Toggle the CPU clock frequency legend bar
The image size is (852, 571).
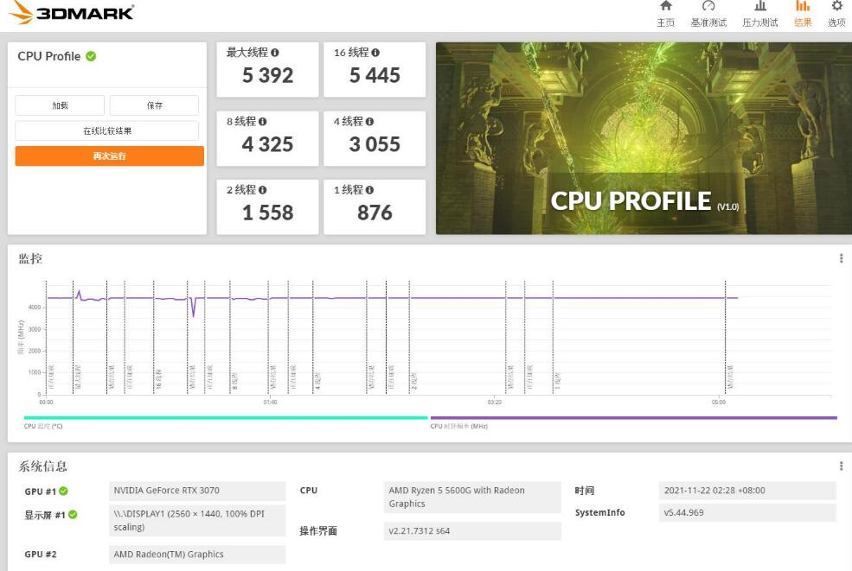pyautogui.click(x=633, y=418)
